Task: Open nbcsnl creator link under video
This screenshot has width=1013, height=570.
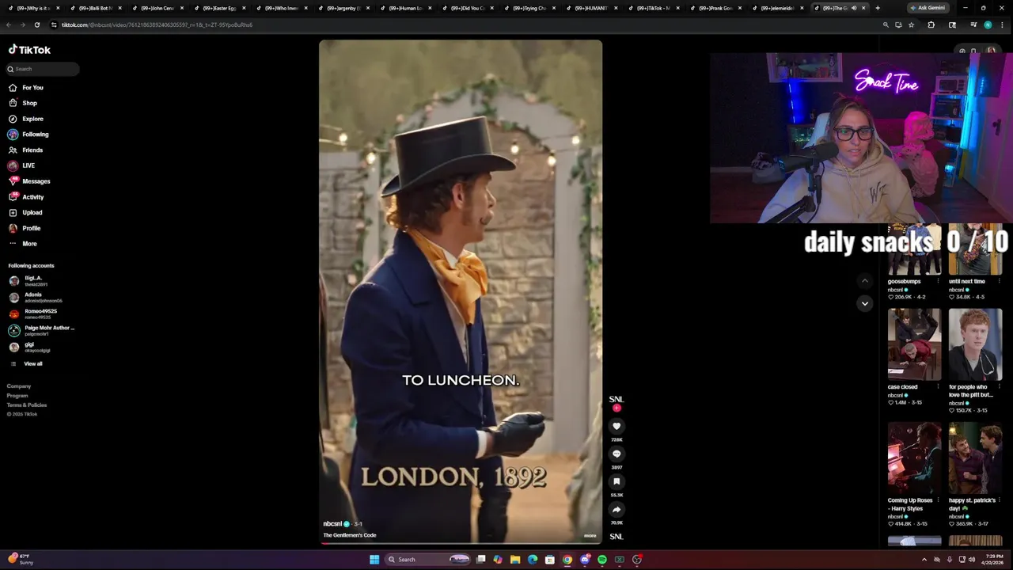Action: click(x=332, y=524)
